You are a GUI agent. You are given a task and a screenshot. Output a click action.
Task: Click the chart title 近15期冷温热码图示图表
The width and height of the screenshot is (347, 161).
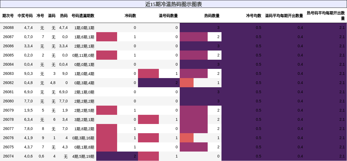[173, 4]
